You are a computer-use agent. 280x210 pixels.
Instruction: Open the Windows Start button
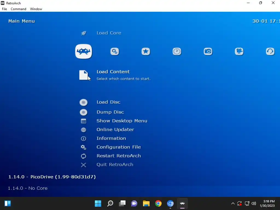point(98,203)
